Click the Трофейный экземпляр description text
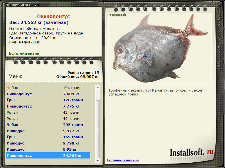Screen dimensions: 225x168 click(156, 92)
